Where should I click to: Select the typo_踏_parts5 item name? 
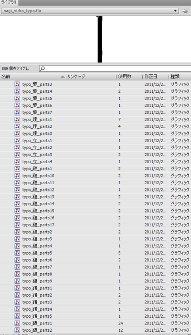37,316
